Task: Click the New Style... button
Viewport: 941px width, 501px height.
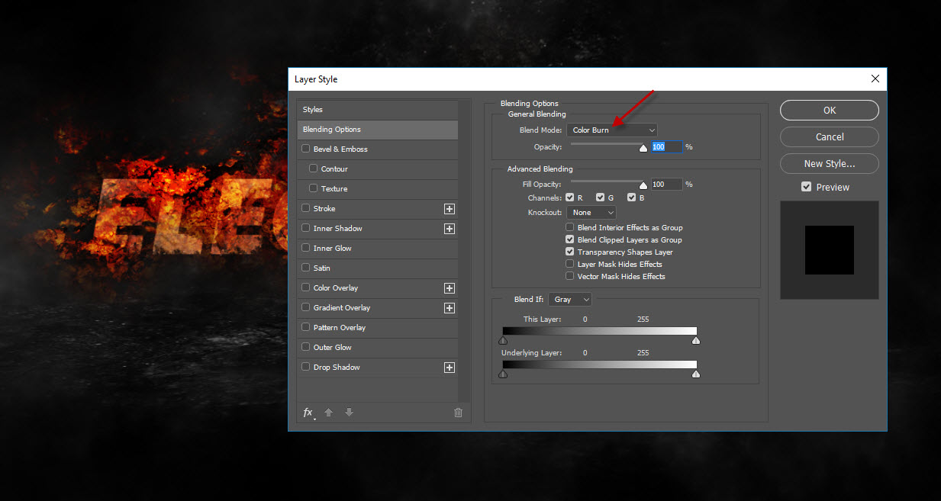Action: click(829, 163)
